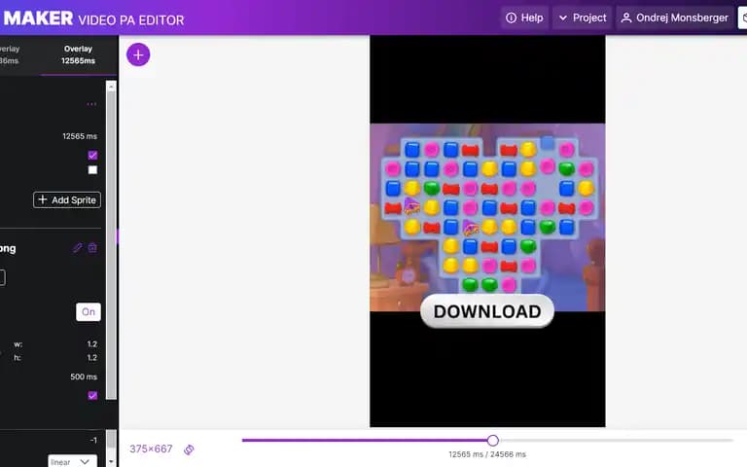This screenshot has width=747, height=467.
Task: Check the empty white checkbox
Action: pyautogui.click(x=92, y=169)
